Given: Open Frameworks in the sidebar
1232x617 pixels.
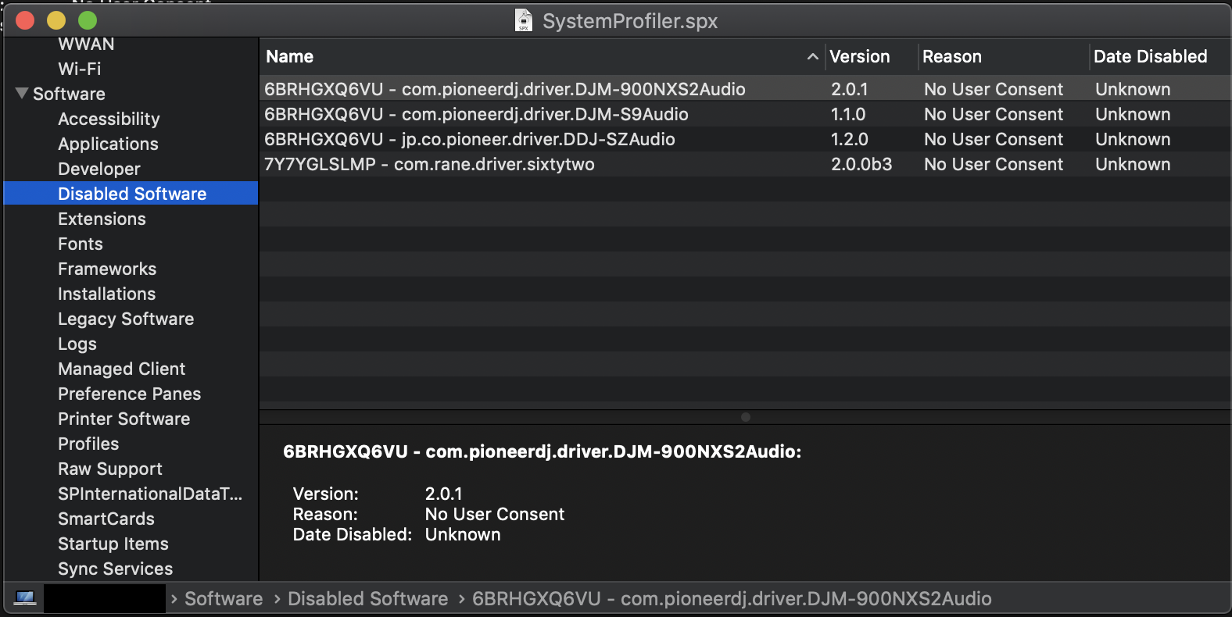Looking at the screenshot, I should [x=107, y=269].
